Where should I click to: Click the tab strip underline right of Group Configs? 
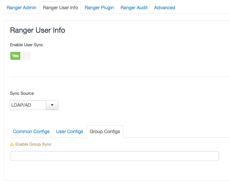pyautogui.click(x=176, y=137)
